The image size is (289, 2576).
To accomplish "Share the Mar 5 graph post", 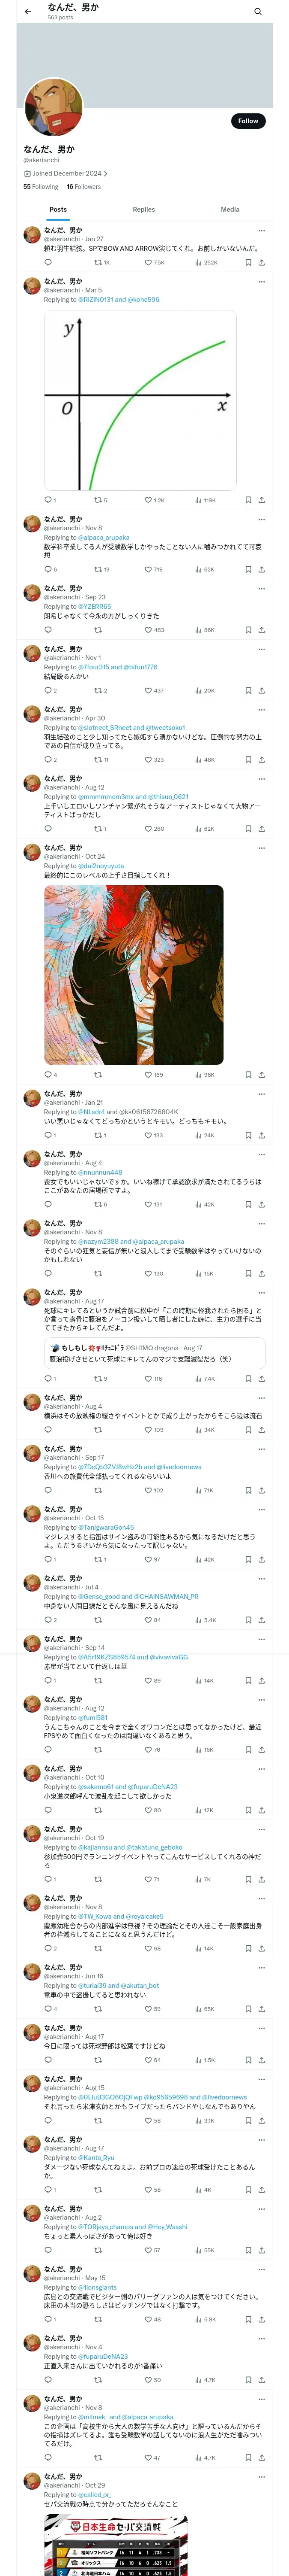I will (x=261, y=500).
